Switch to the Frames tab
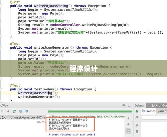This screenshot has height=137, width=167. (x=149, y=111)
